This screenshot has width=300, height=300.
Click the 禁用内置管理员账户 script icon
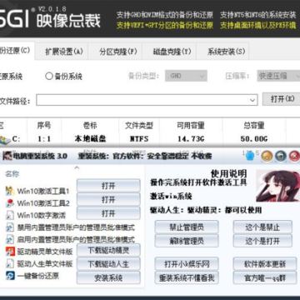click(10, 227)
